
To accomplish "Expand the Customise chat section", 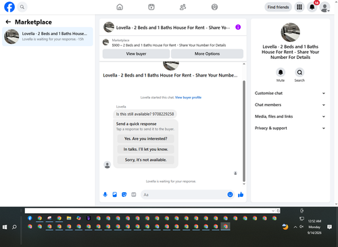I will point(290,93).
